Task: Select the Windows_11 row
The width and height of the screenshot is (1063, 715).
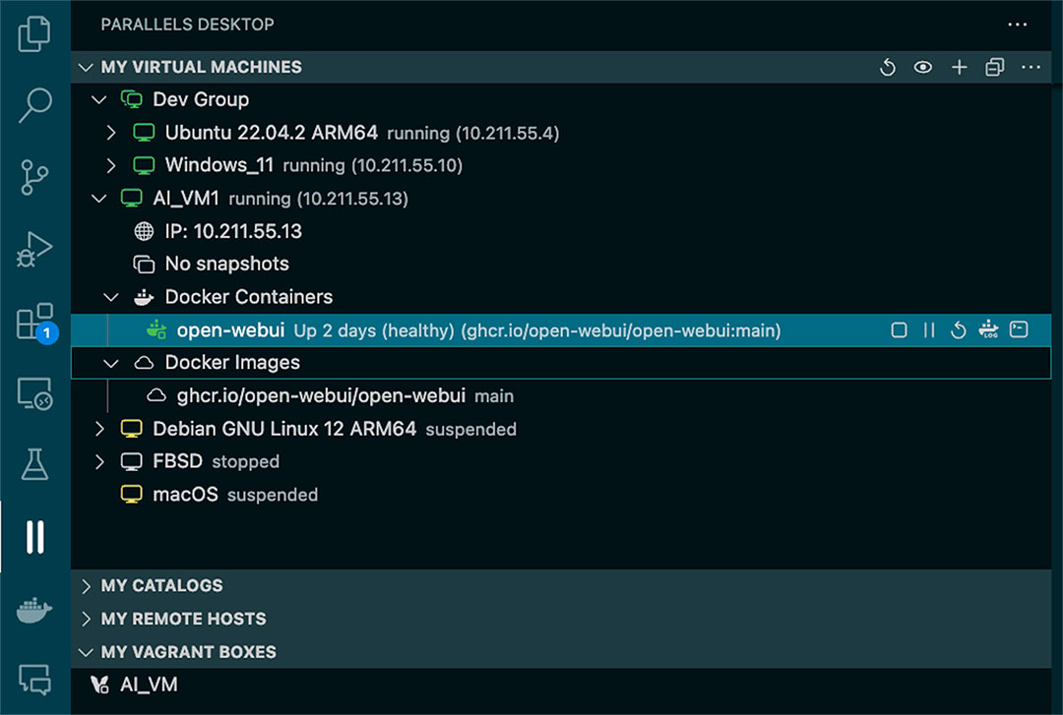Action: point(561,164)
